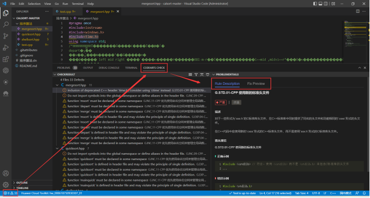Click collapse all icon in CheckResult header
This screenshot has width=370, height=198.
point(202,74)
